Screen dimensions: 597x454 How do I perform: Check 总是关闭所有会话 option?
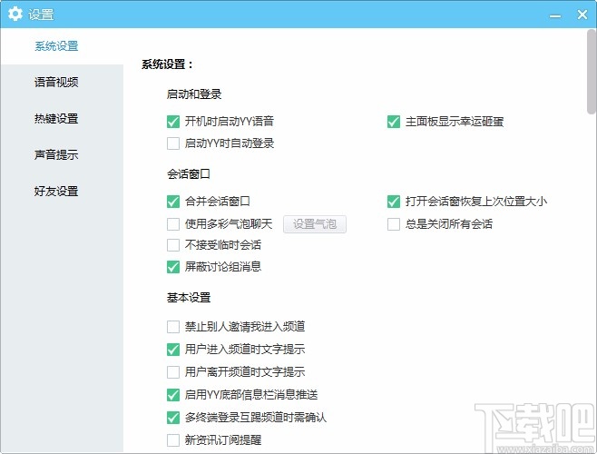394,223
